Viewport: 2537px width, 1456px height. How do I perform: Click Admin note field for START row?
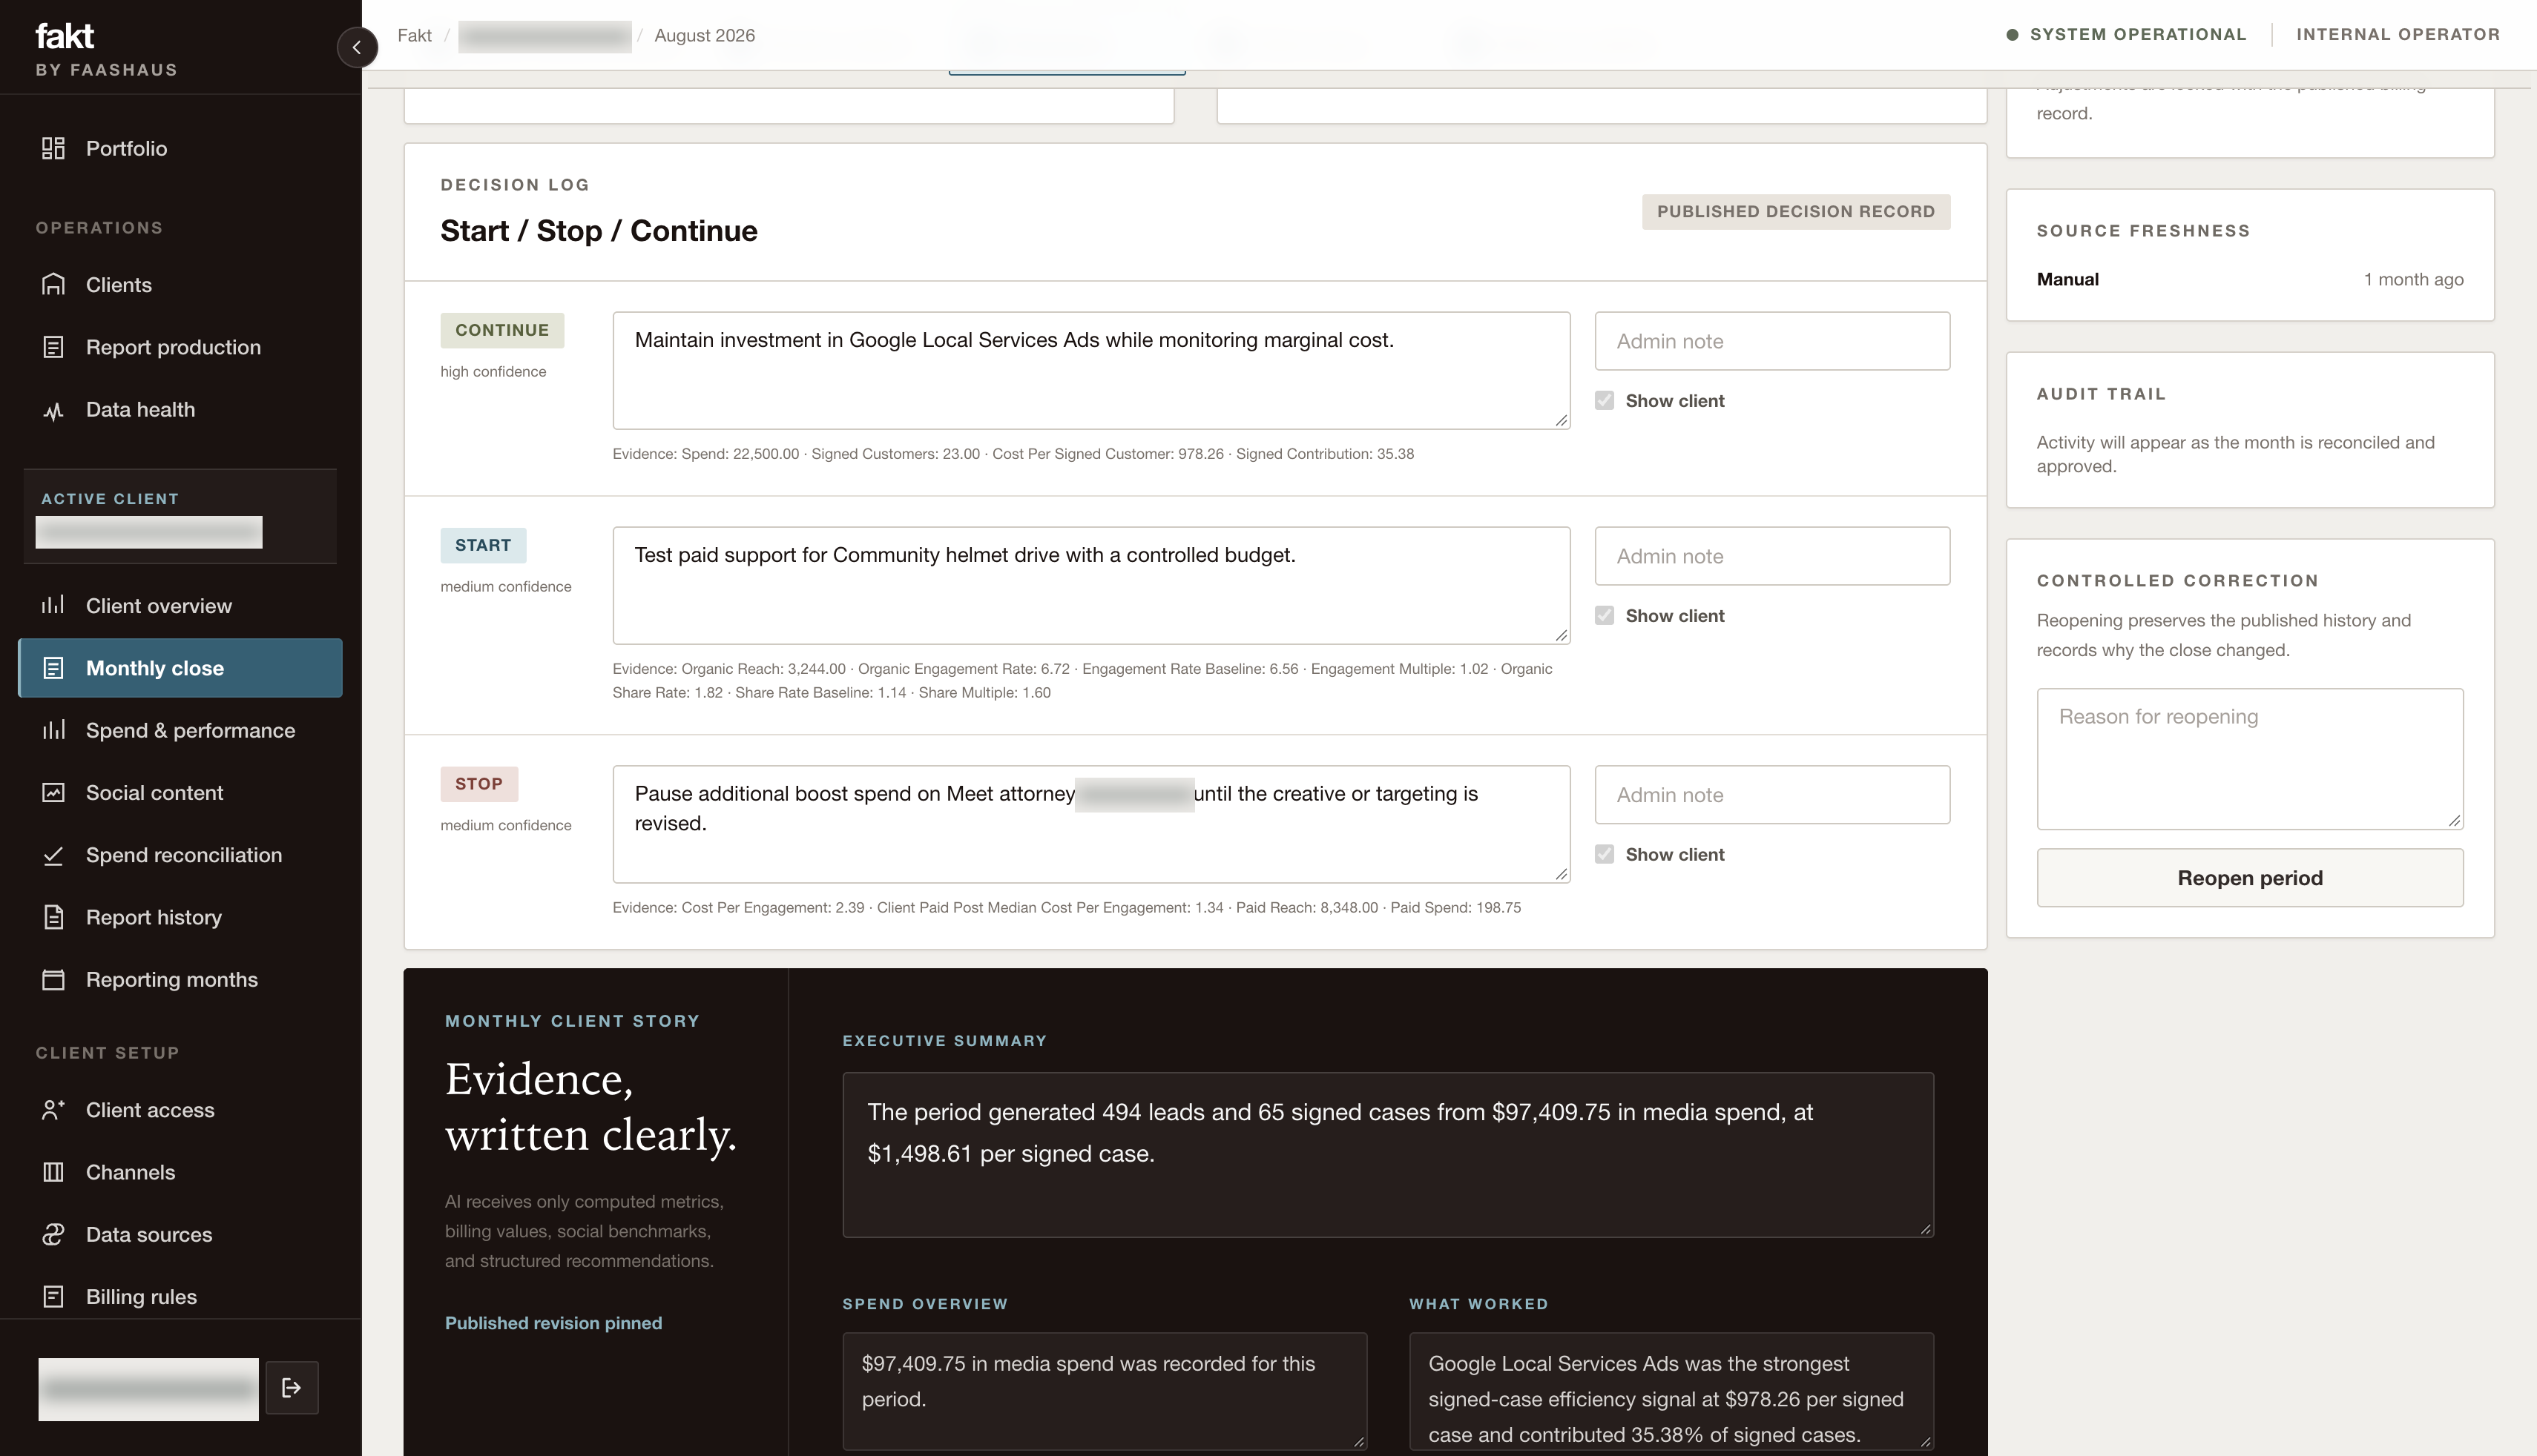(1771, 556)
